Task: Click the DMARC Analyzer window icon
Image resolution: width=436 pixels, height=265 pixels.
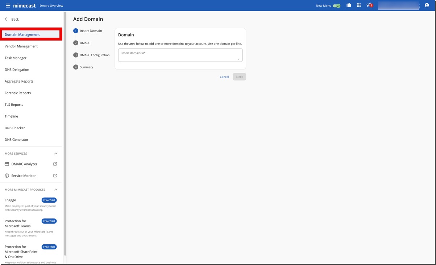Action: pyautogui.click(x=7, y=164)
